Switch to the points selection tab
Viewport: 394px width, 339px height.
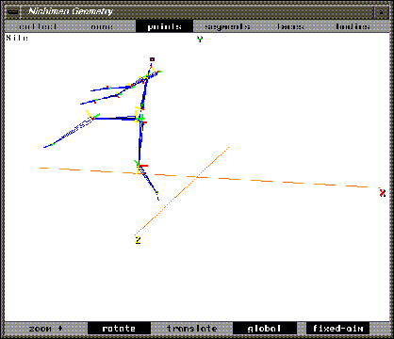164,26
